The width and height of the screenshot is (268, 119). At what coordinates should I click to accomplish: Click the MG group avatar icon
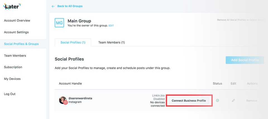pos(59,23)
